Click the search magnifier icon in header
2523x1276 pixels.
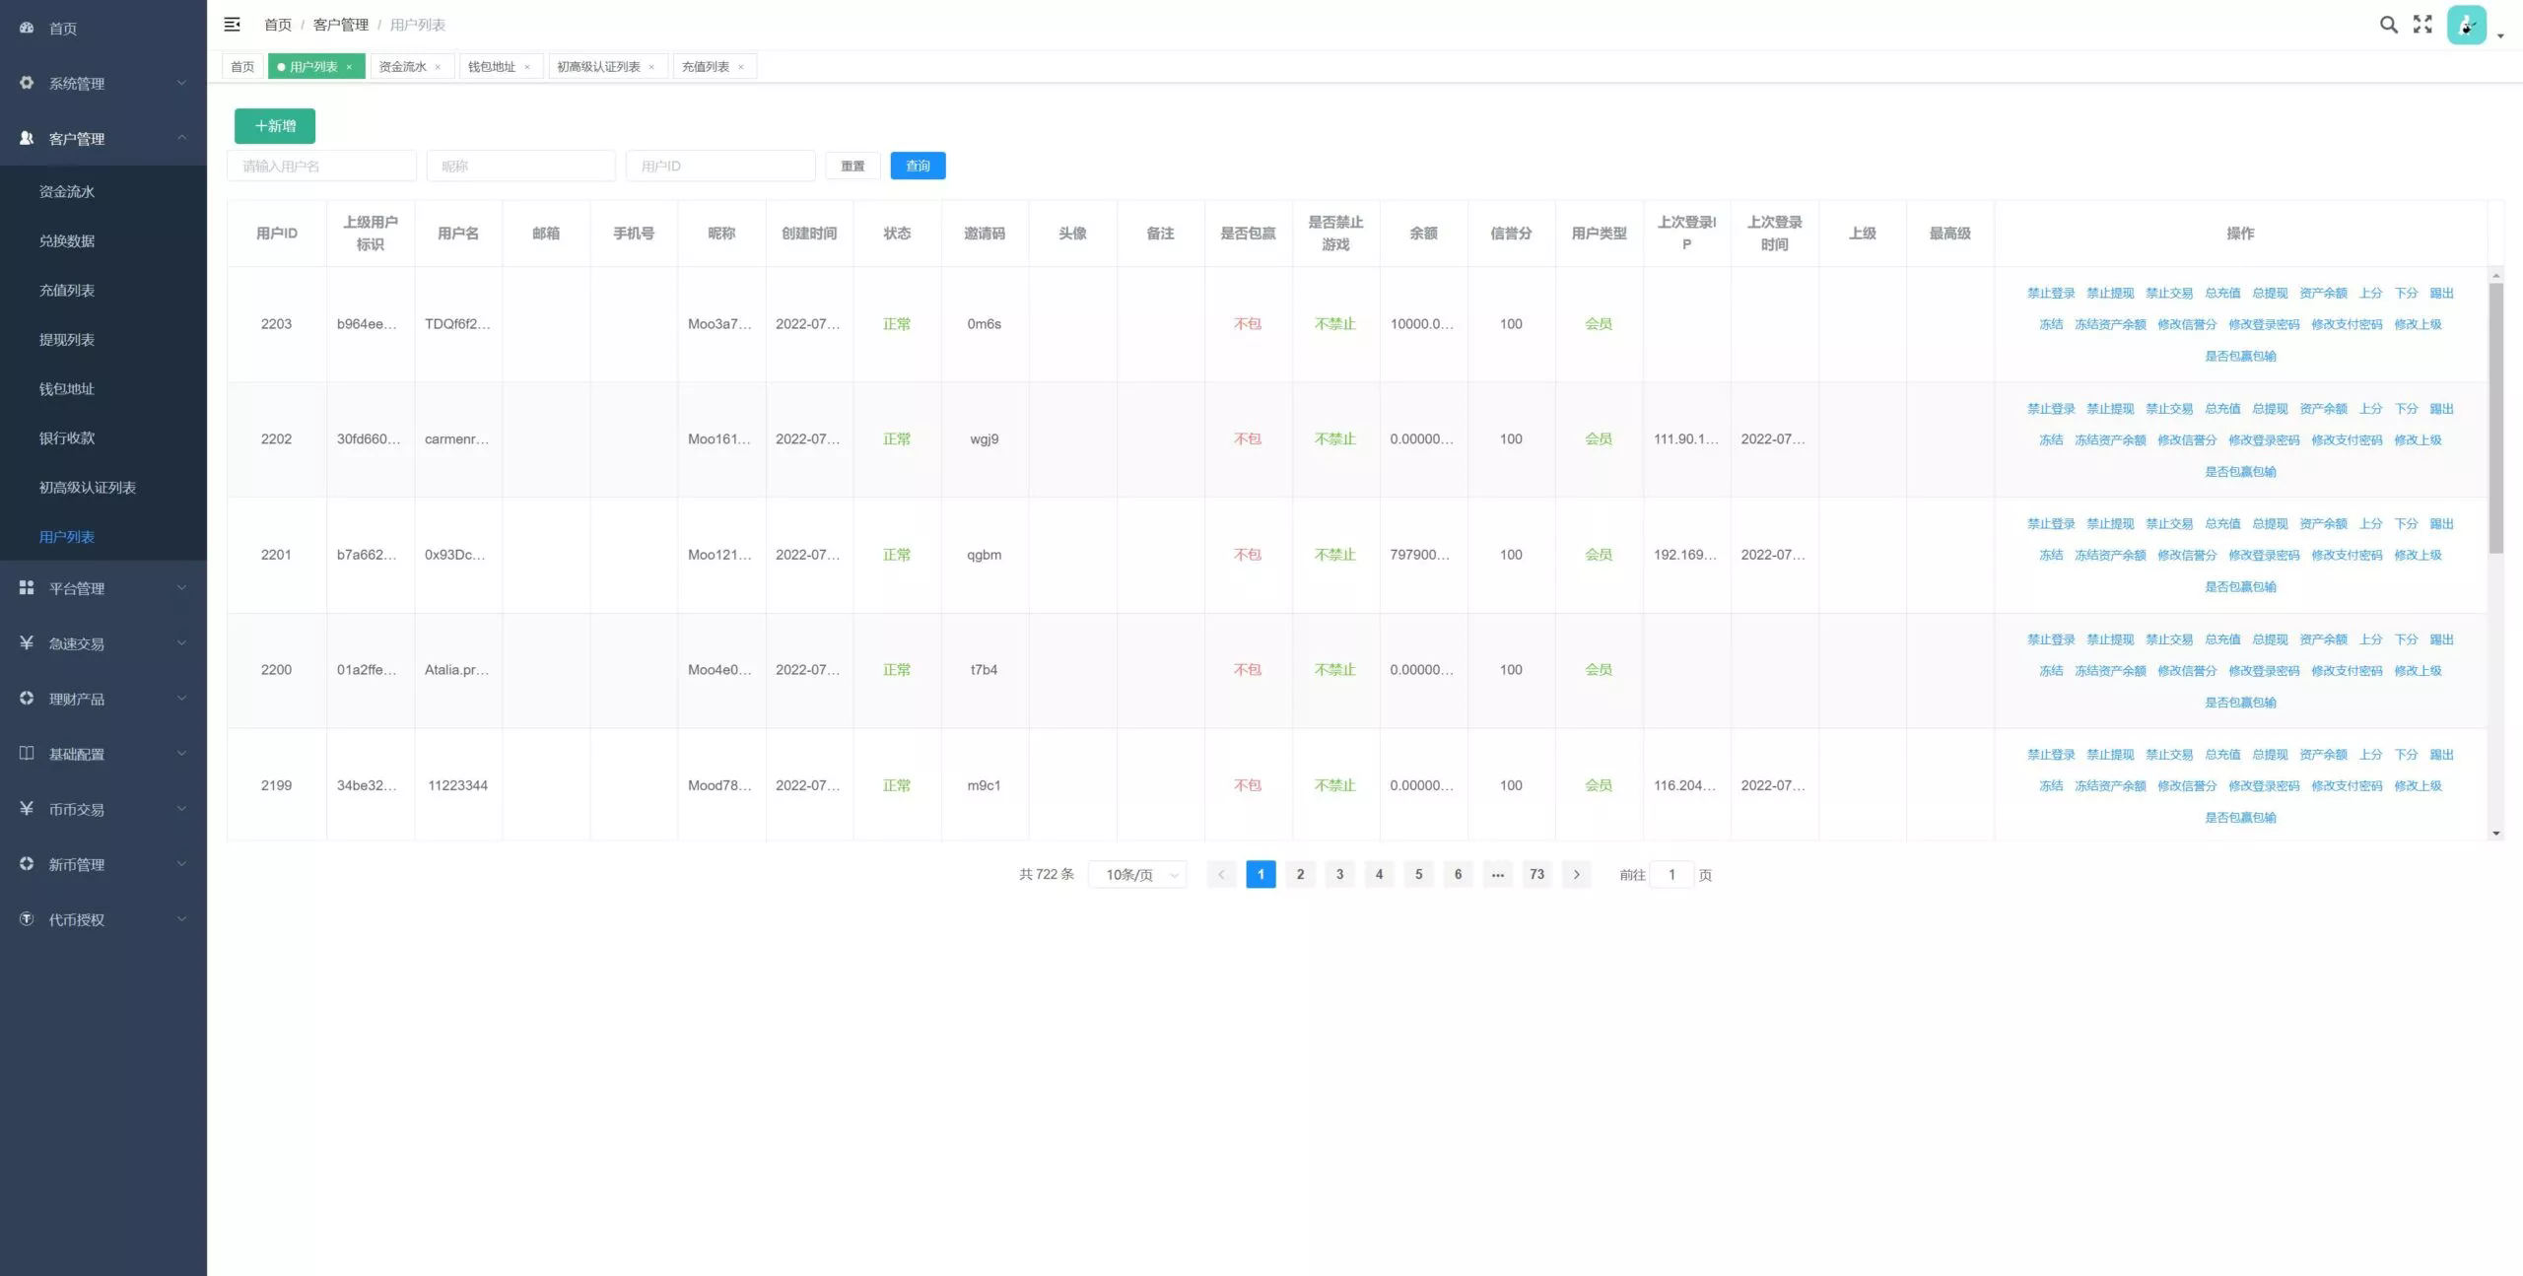pos(2388,25)
